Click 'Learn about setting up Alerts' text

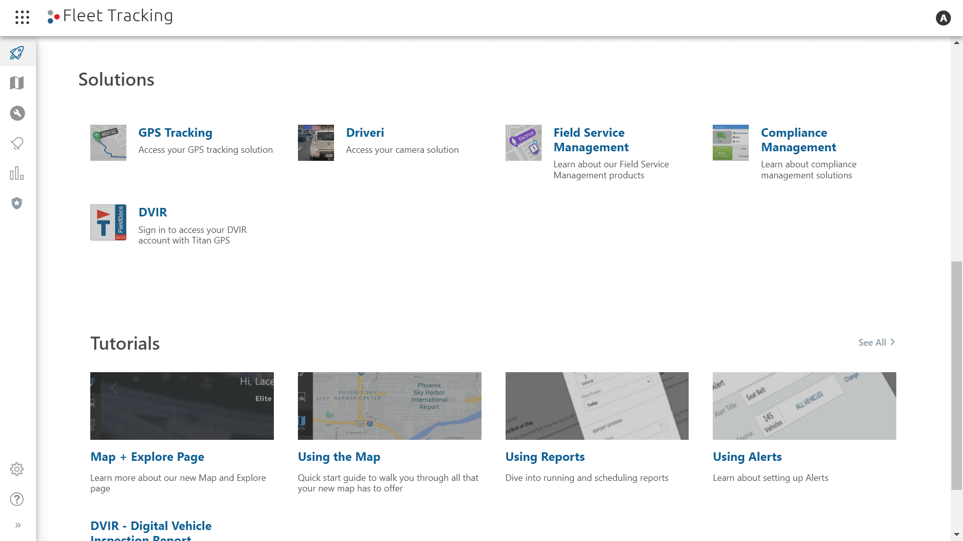(770, 478)
